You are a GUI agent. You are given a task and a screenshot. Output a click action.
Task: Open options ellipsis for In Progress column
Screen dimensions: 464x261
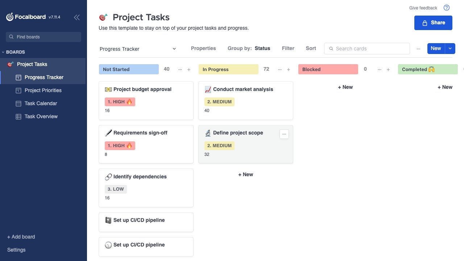pos(279,70)
